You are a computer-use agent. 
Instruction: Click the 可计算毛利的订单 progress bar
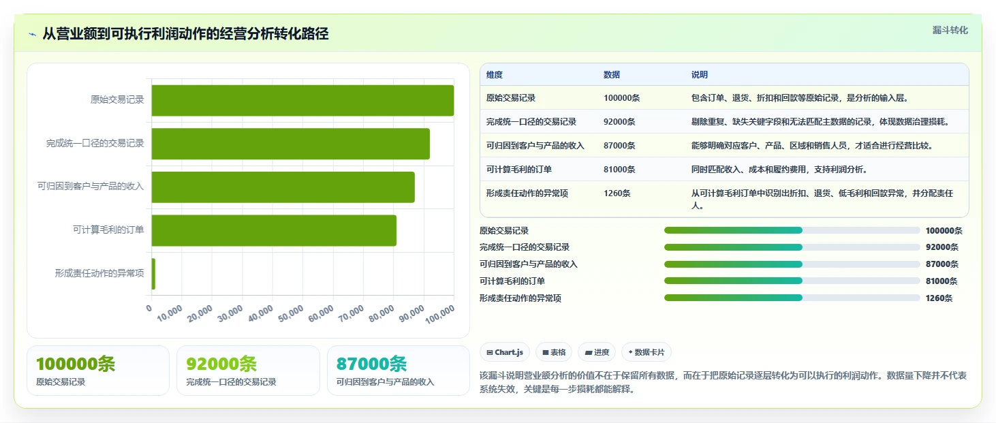(x=792, y=281)
